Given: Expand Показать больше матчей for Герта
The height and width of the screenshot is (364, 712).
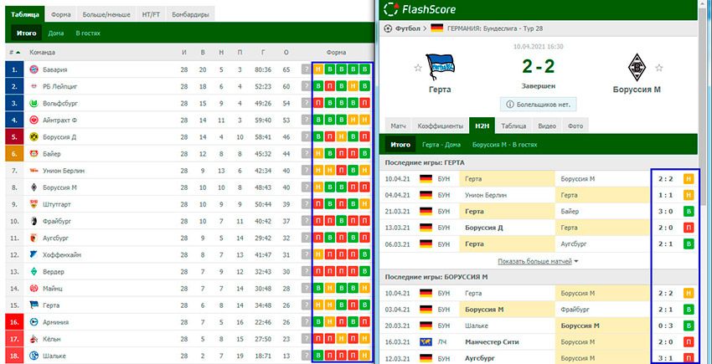Looking at the screenshot, I should (x=538, y=261).
